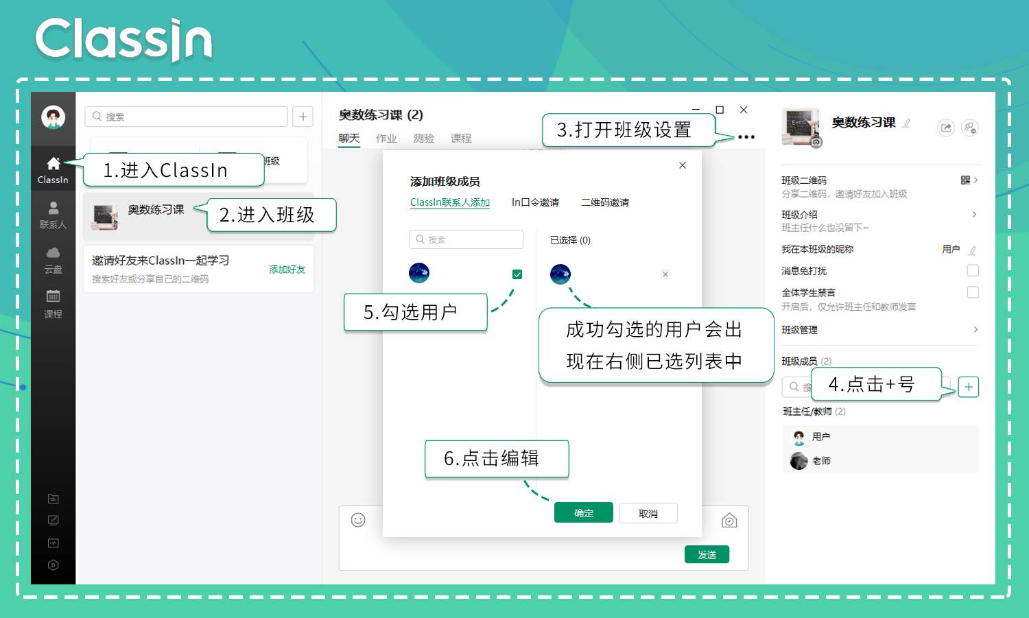This screenshot has height=618, width=1029.
Task: Switch to the 测验 tab
Action: 424,139
